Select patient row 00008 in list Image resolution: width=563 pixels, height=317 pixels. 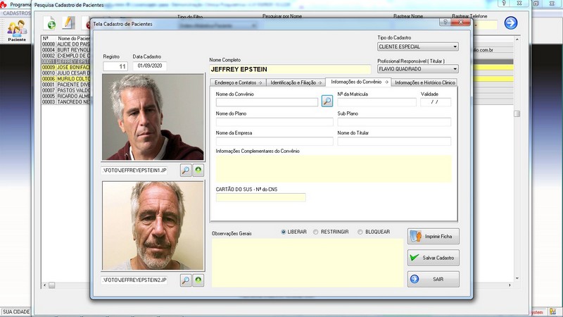pyautogui.click(x=65, y=44)
